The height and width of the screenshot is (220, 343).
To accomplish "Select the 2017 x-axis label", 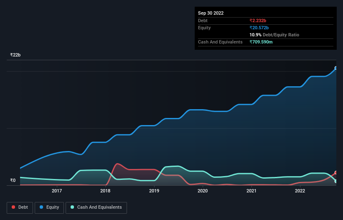I will [57, 191].
